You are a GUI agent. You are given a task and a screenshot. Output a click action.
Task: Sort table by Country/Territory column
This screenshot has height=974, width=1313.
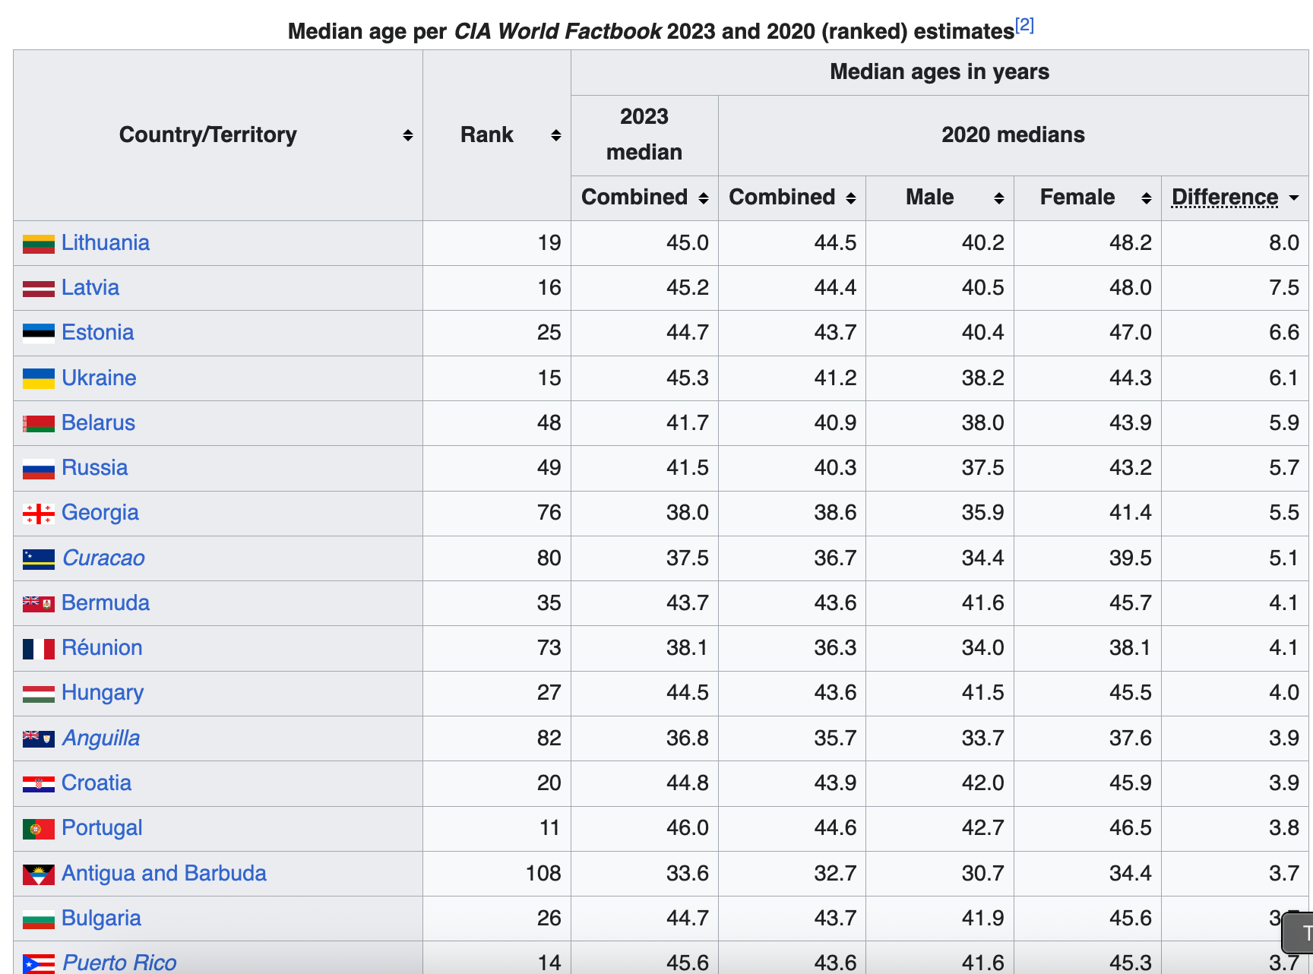tap(407, 135)
